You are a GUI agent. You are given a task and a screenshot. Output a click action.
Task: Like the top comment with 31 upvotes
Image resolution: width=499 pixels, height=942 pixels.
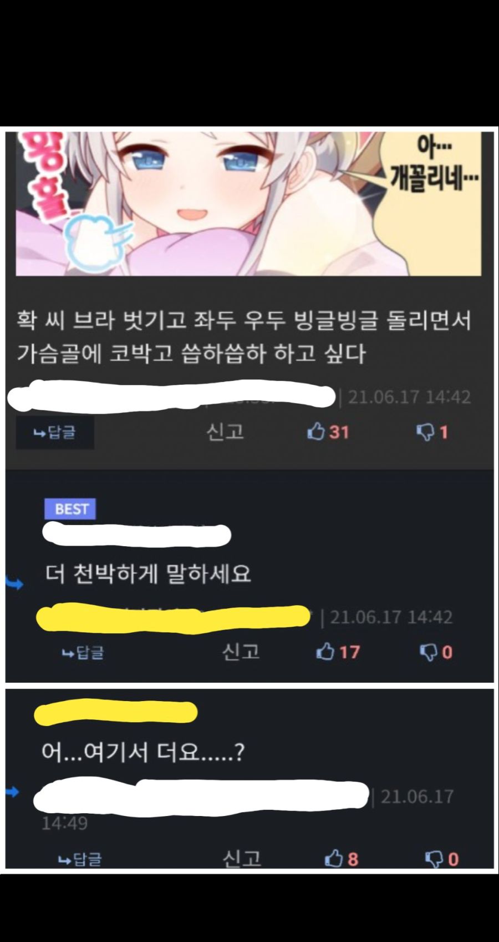tap(328, 432)
